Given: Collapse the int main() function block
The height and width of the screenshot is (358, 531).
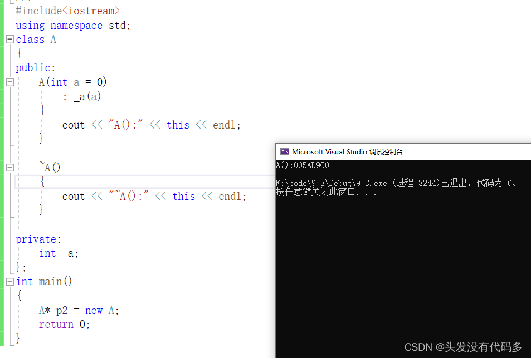Looking at the screenshot, I should tap(10, 282).
